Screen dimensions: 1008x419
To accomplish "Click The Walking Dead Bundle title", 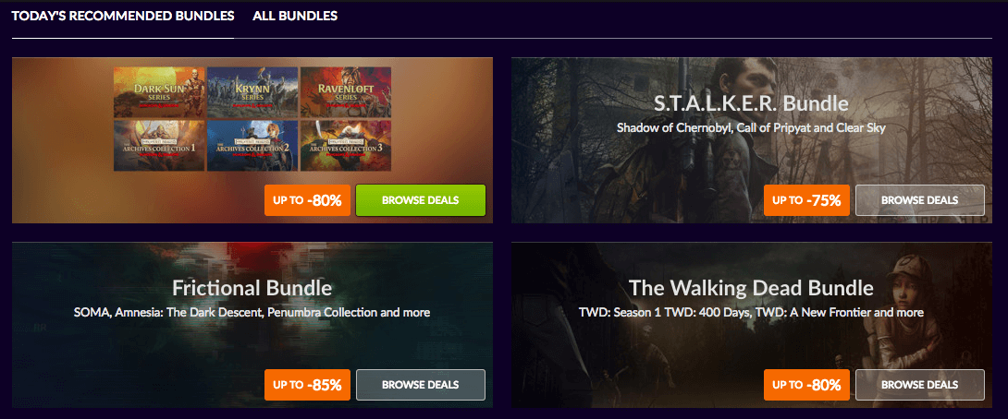I will pos(751,287).
